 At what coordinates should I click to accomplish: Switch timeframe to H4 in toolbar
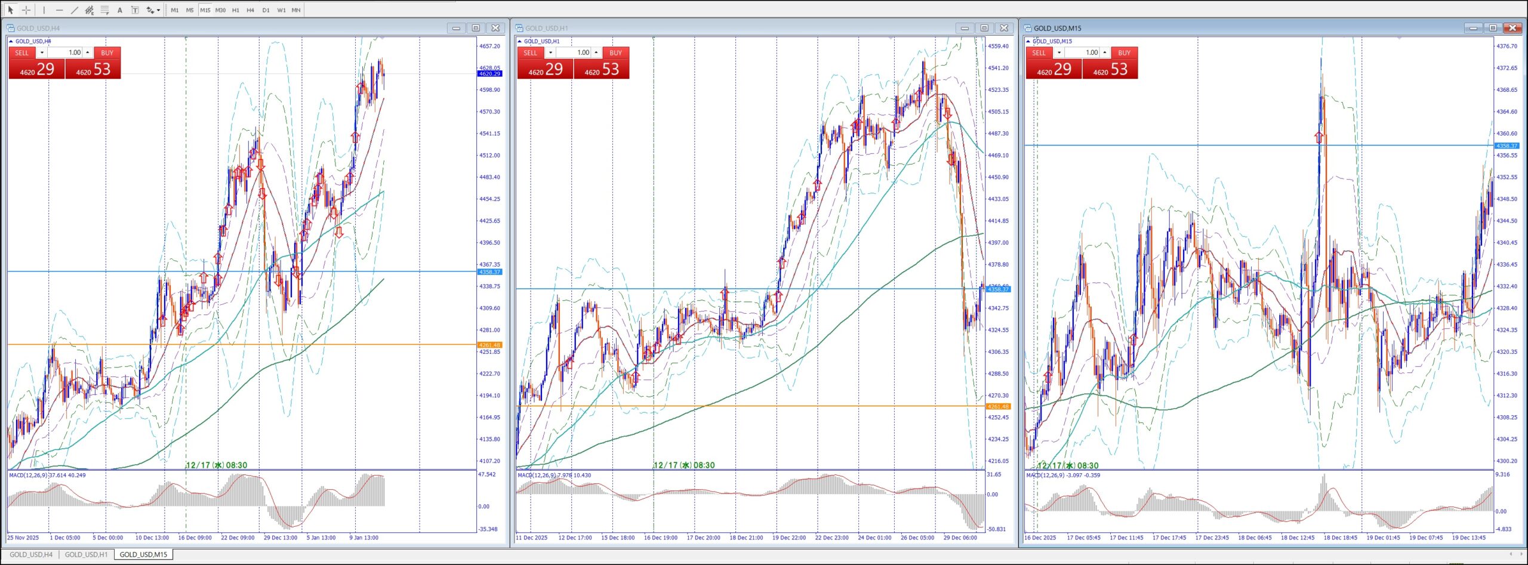[x=250, y=10]
